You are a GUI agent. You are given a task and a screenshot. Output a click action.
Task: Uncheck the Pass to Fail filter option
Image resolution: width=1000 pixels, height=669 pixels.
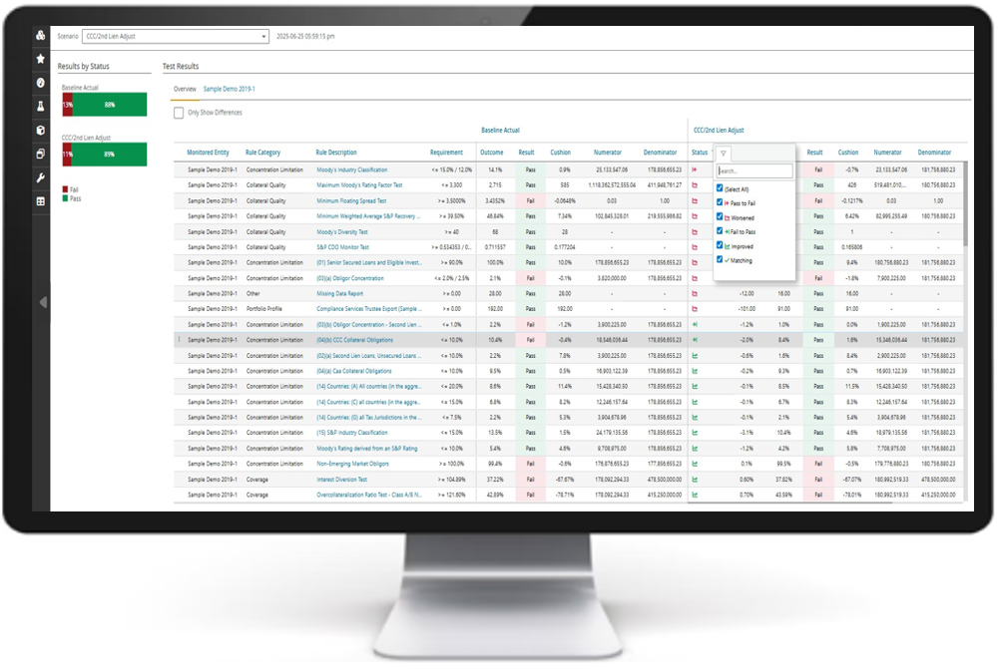(x=721, y=202)
